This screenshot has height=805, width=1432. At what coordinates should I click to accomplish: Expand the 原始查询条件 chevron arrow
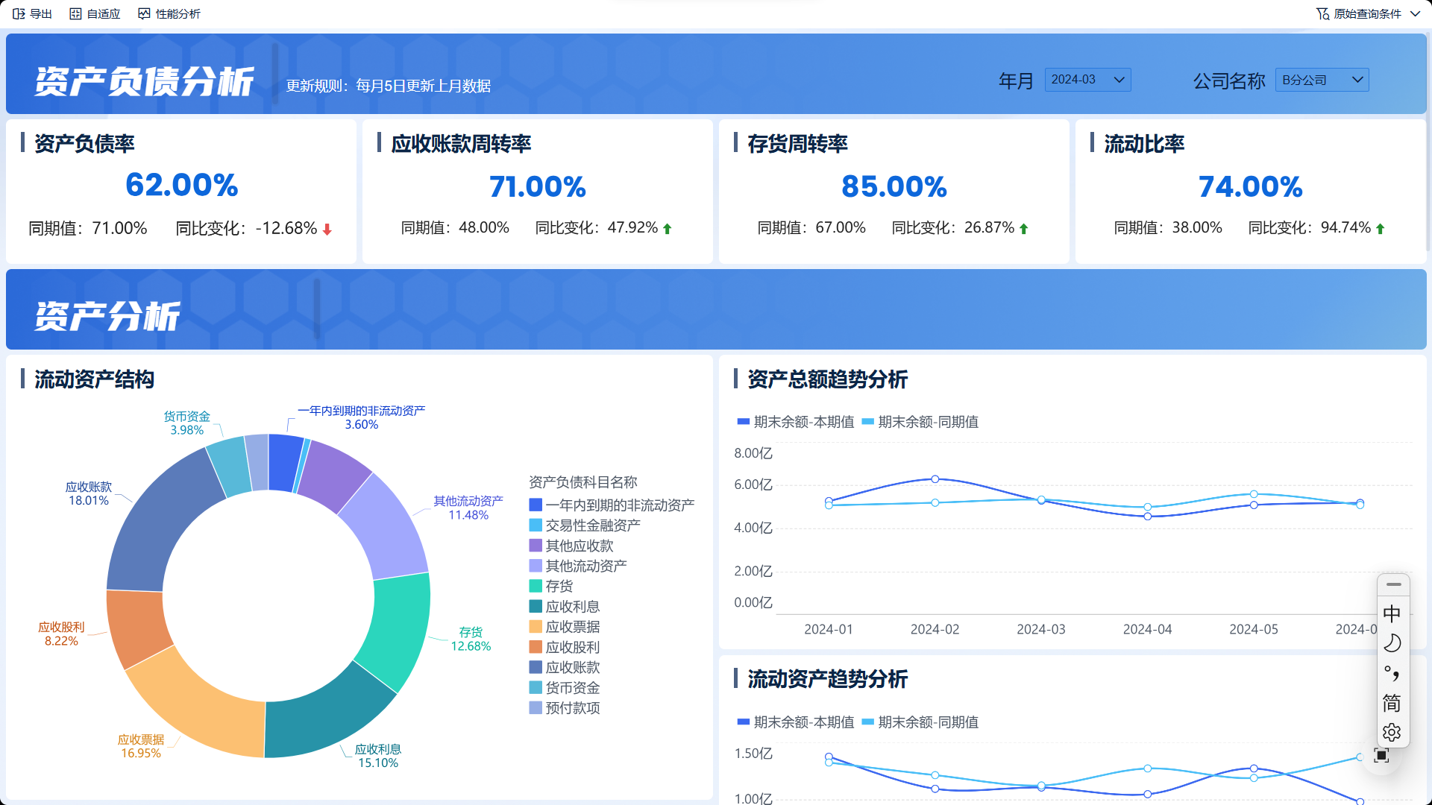(1416, 13)
